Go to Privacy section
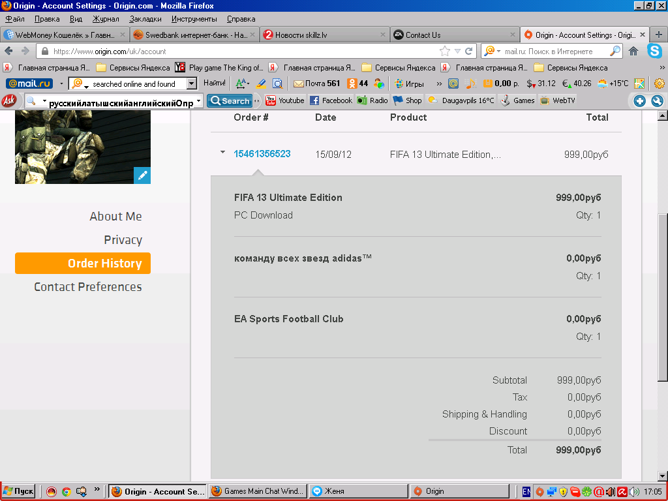The image size is (668, 501). point(123,240)
